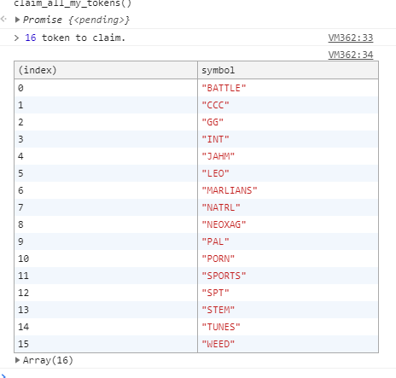Select the "STEM" symbol cell
Image resolution: width=396 pixels, height=378 pixels.
288,310
